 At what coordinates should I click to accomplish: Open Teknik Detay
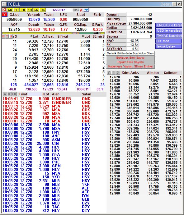pyautogui.click(x=169, y=46)
